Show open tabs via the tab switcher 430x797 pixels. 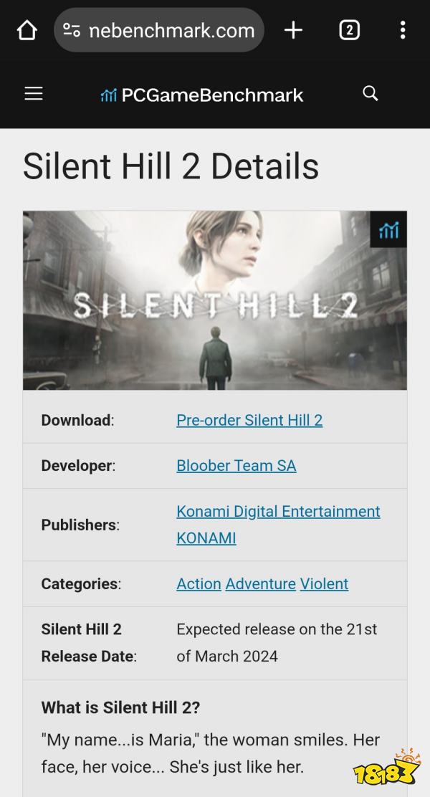349,31
